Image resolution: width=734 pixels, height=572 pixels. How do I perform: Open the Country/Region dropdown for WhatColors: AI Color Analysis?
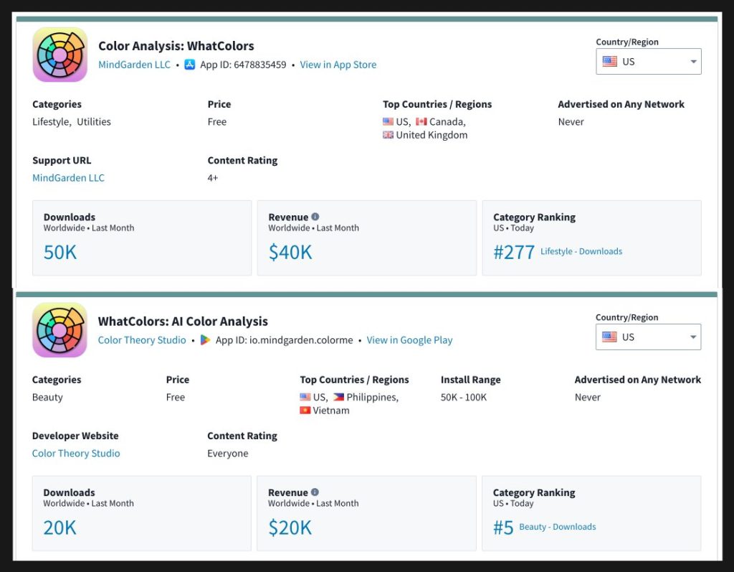pyautogui.click(x=648, y=337)
